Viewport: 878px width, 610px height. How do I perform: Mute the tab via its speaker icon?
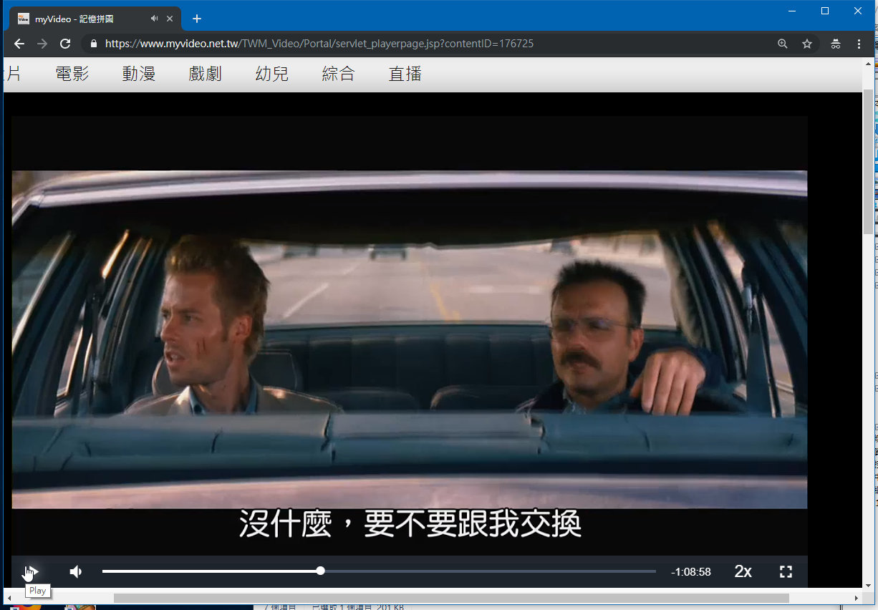(x=154, y=19)
